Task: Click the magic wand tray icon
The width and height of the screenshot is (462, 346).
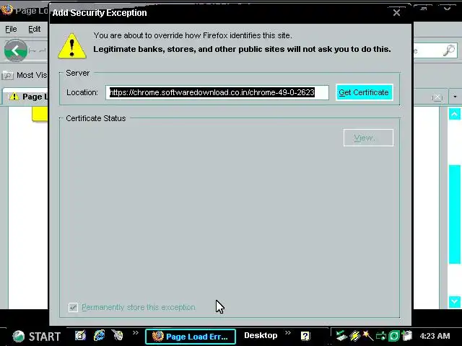Action: coord(367,336)
